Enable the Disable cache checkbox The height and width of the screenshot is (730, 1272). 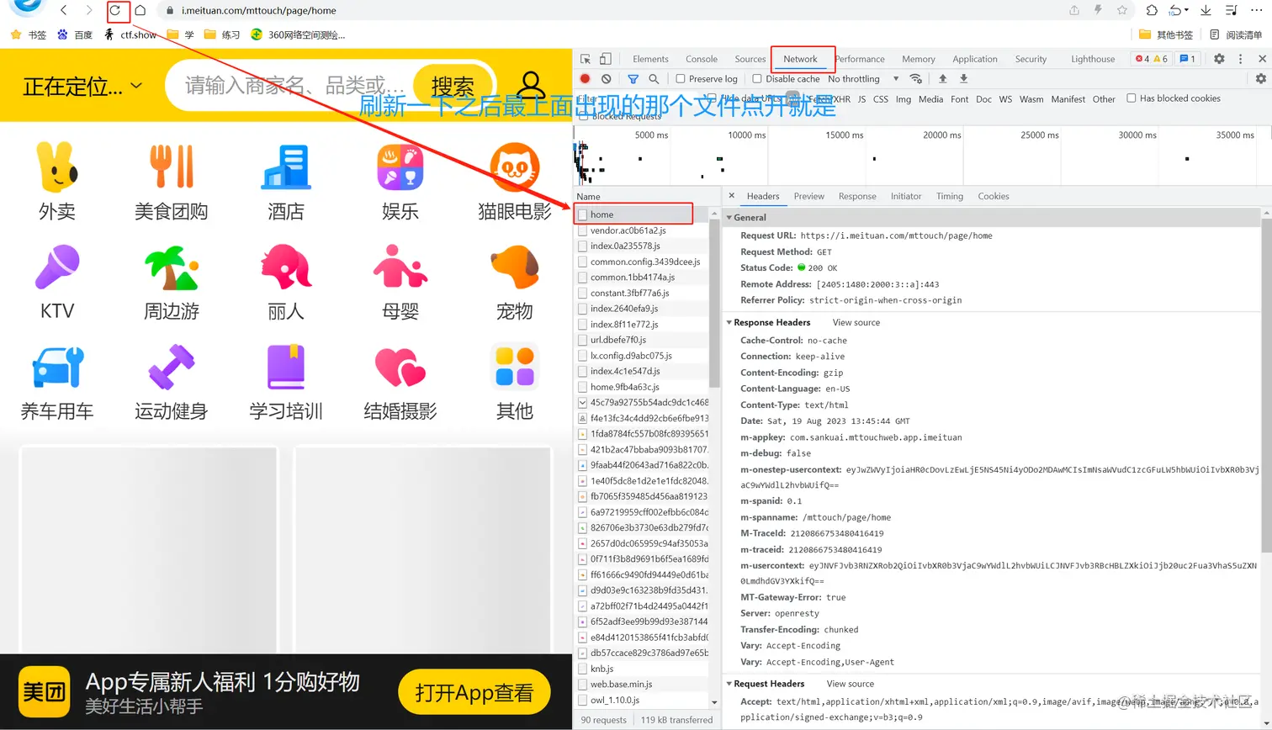coord(757,79)
